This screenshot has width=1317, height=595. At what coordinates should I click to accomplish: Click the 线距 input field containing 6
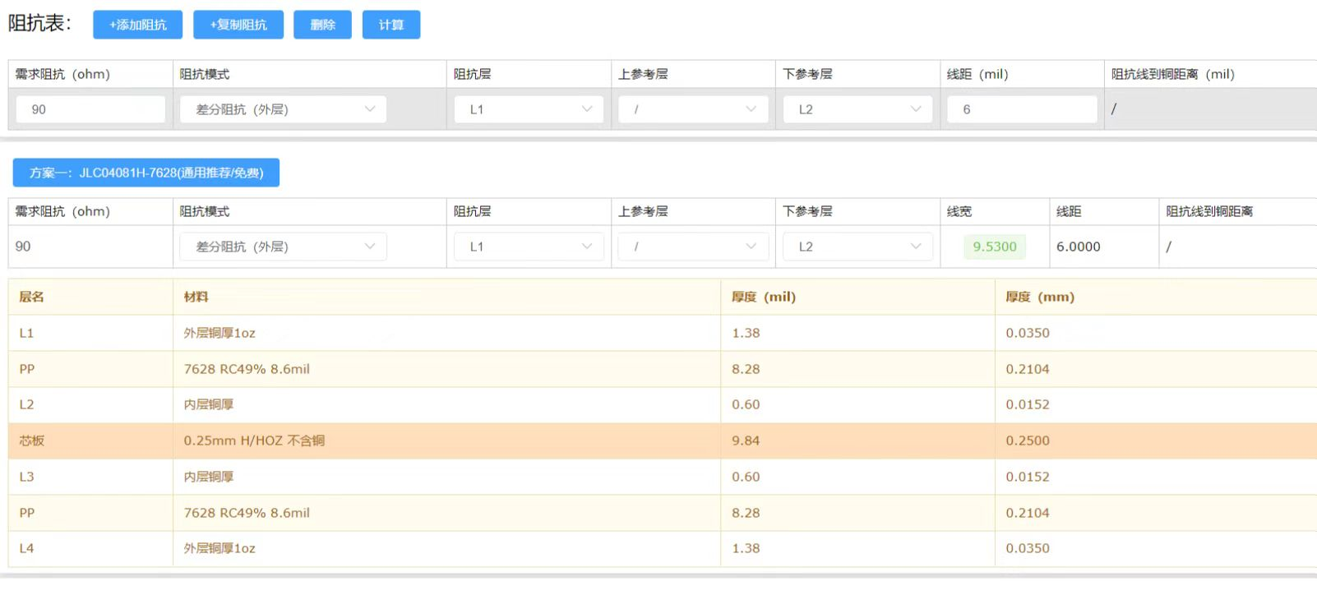click(1021, 109)
